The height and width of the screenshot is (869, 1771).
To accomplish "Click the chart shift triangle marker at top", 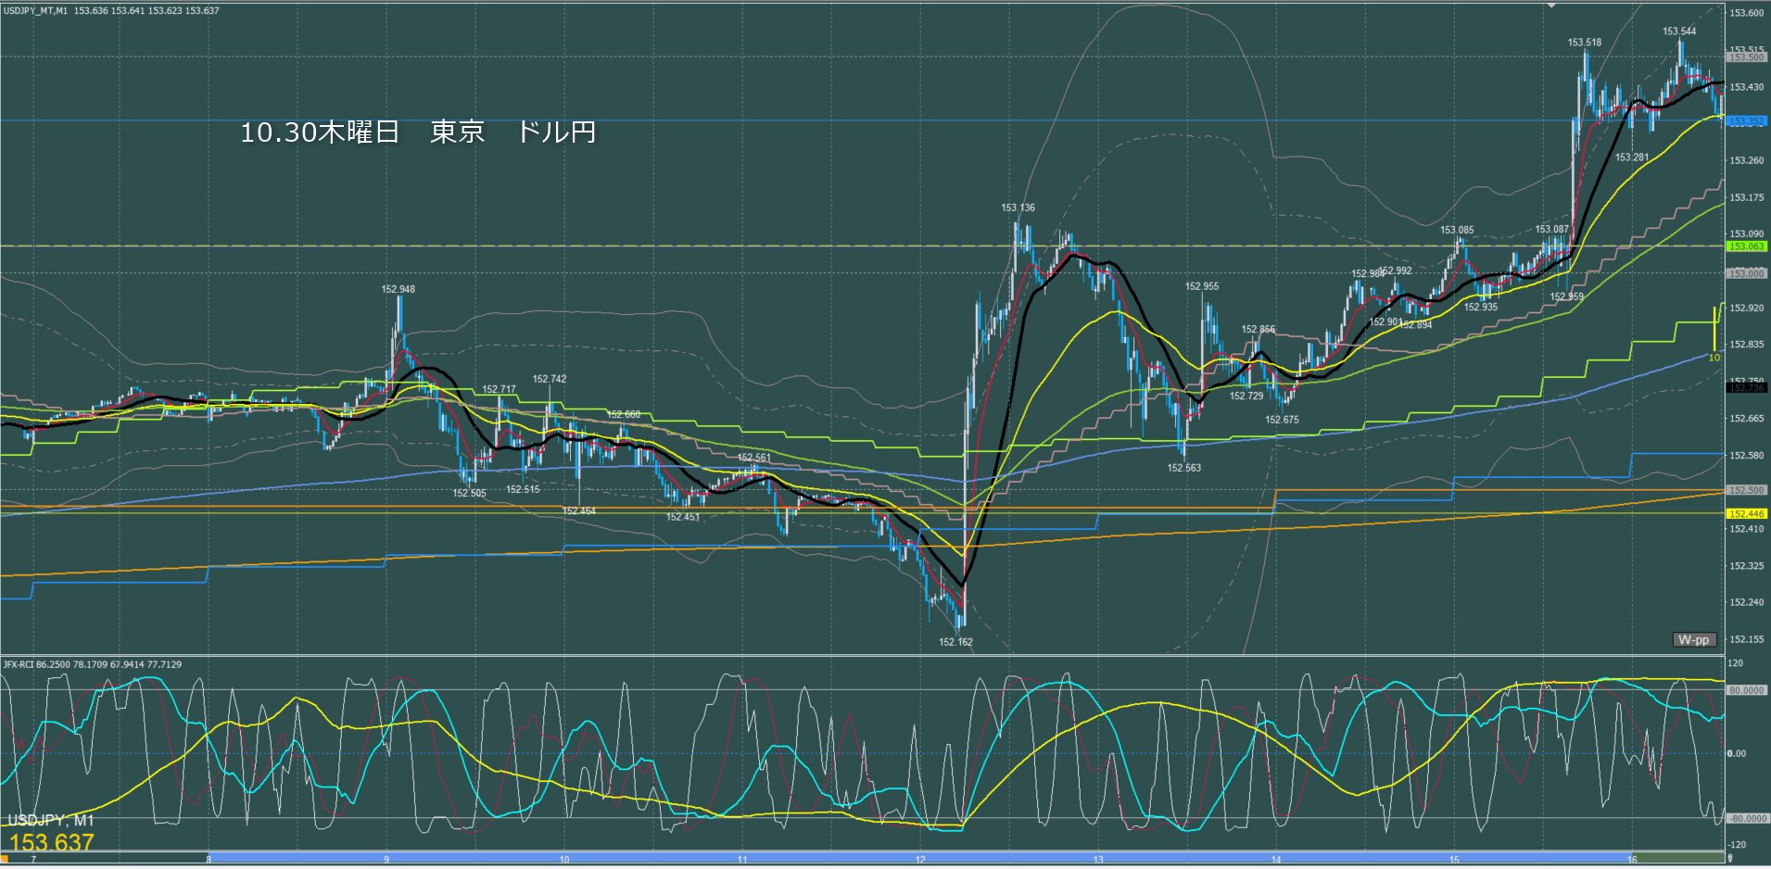I will (1552, 6).
